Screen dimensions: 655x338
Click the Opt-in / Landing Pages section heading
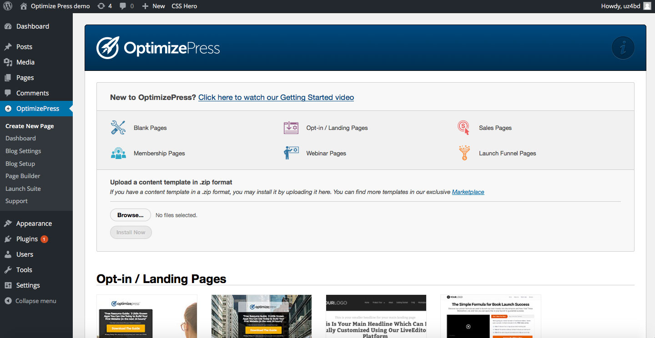[161, 278]
